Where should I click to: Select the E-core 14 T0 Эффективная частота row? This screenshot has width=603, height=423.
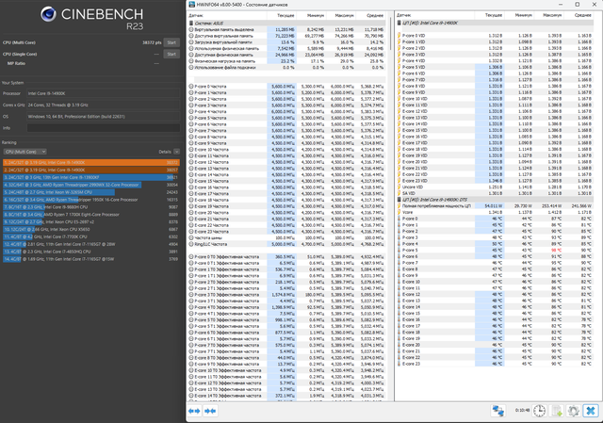(x=286, y=396)
